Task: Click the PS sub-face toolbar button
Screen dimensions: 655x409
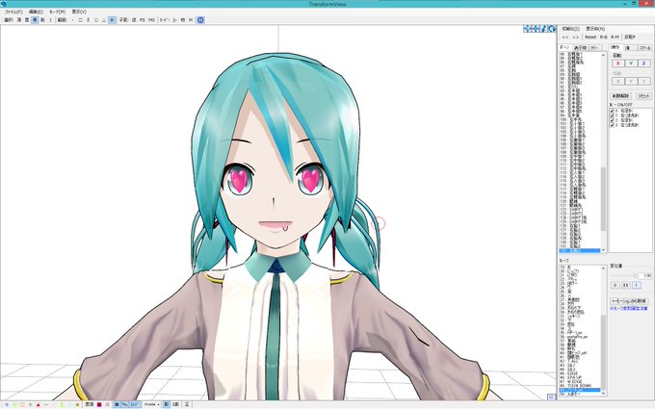Action: point(142,20)
